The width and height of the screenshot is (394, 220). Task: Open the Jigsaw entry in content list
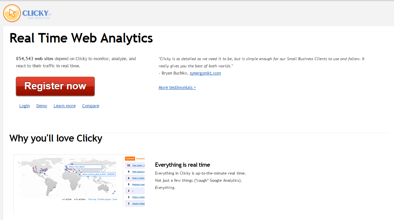click(138, 203)
